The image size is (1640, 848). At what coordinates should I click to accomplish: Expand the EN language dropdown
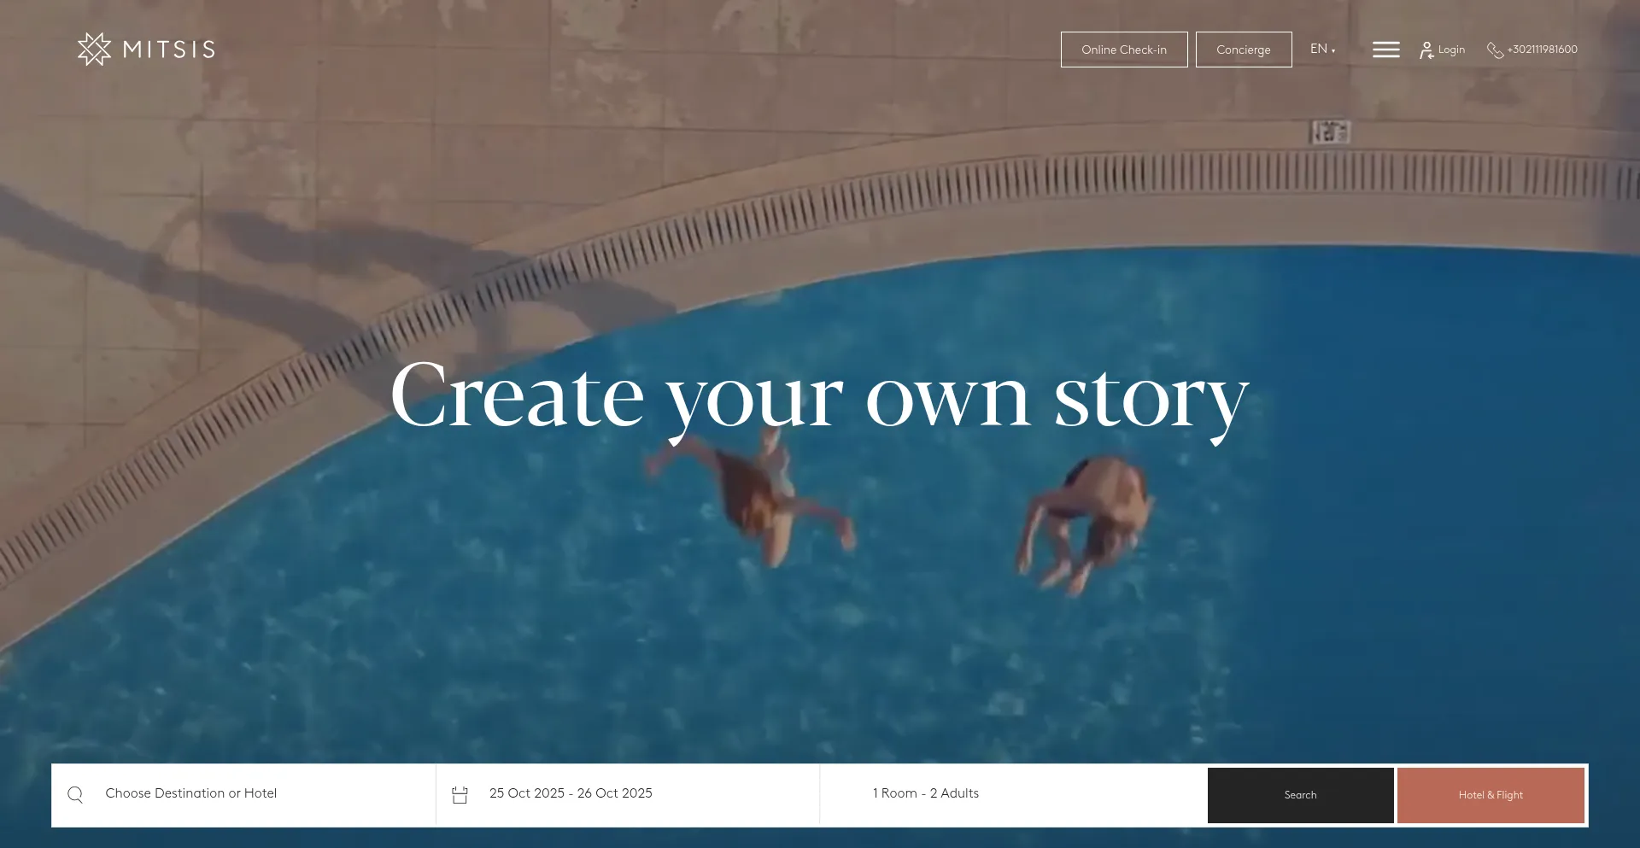coord(1322,50)
